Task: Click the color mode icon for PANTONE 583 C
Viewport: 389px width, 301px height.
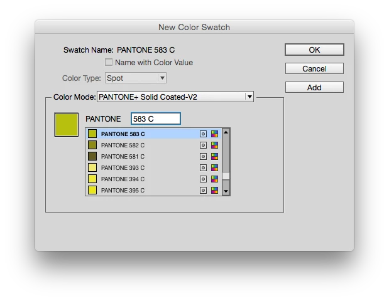Action: 214,134
